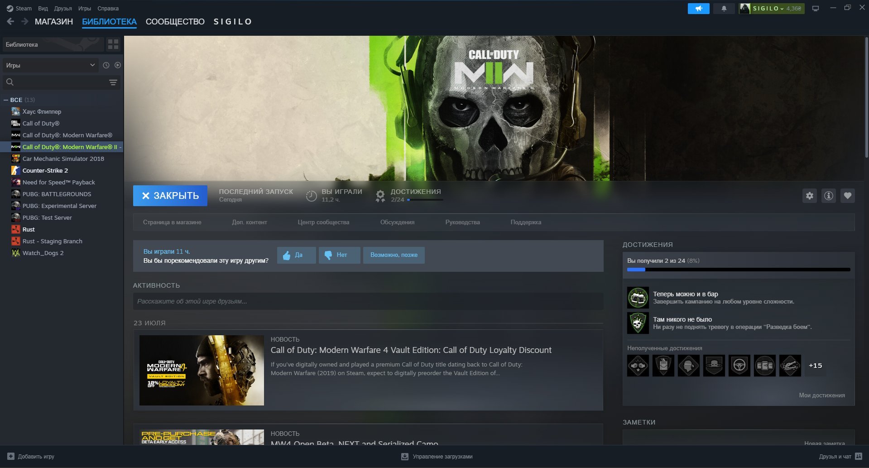This screenshot has height=468, width=869.
Task: Open the 'Справка' menu
Action: [108, 8]
